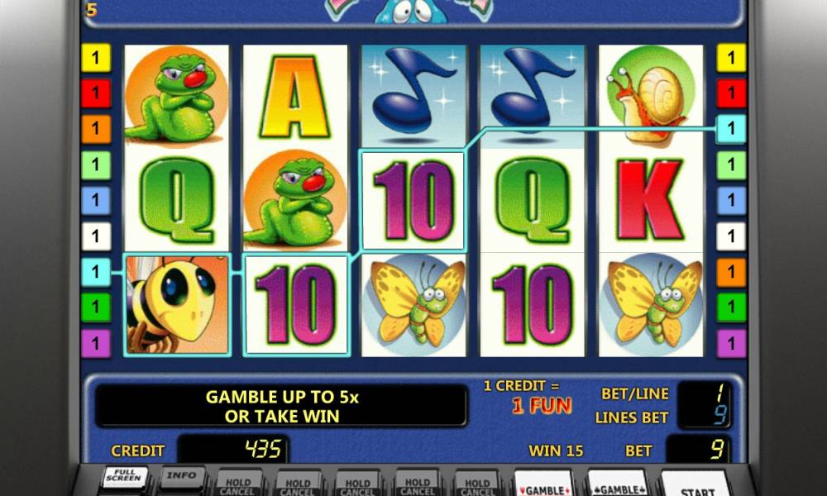Select the cyan line 1 indicator on the left

coord(96,272)
